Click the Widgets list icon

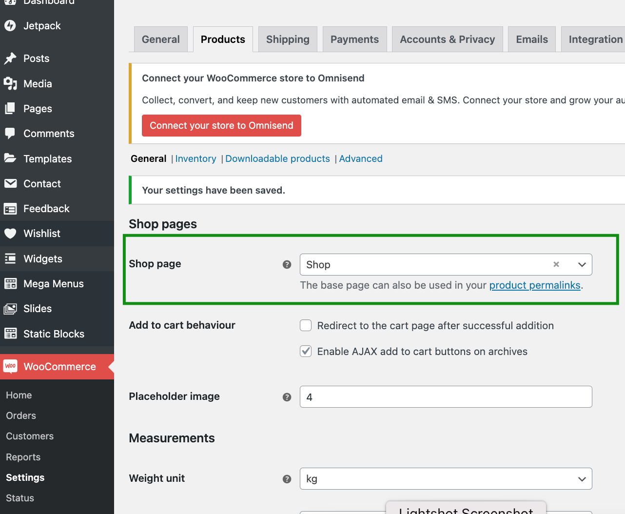10,258
